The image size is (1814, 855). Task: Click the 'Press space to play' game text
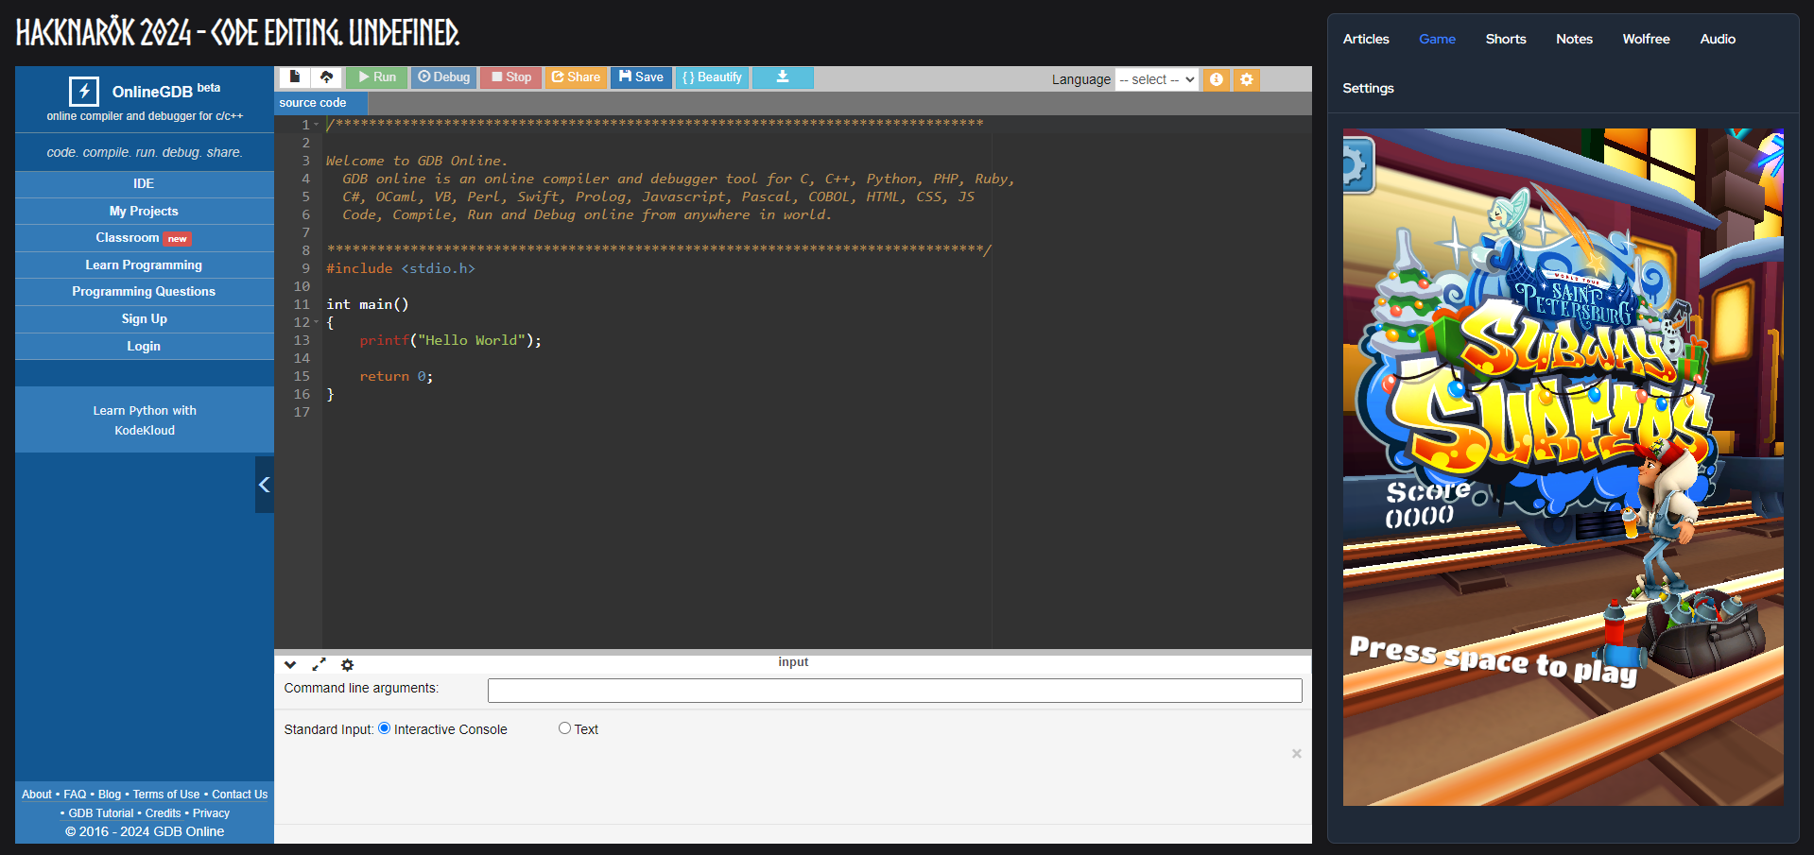tap(1494, 660)
